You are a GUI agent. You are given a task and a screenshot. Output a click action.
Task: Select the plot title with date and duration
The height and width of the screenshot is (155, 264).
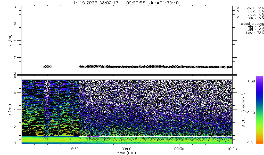tap(127, 3)
